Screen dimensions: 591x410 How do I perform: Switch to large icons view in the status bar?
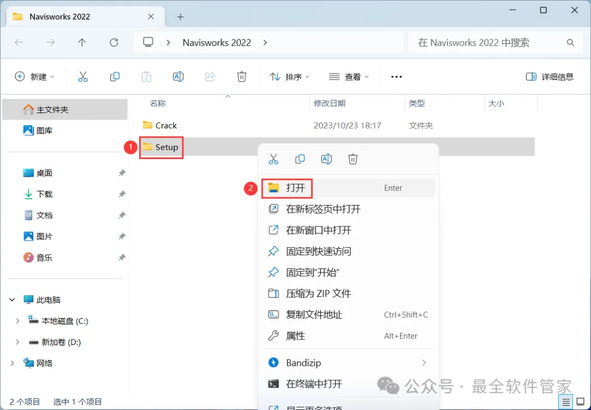(x=581, y=402)
